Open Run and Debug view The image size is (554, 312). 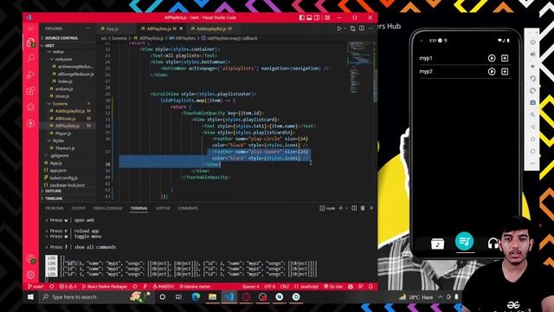pos(31,75)
